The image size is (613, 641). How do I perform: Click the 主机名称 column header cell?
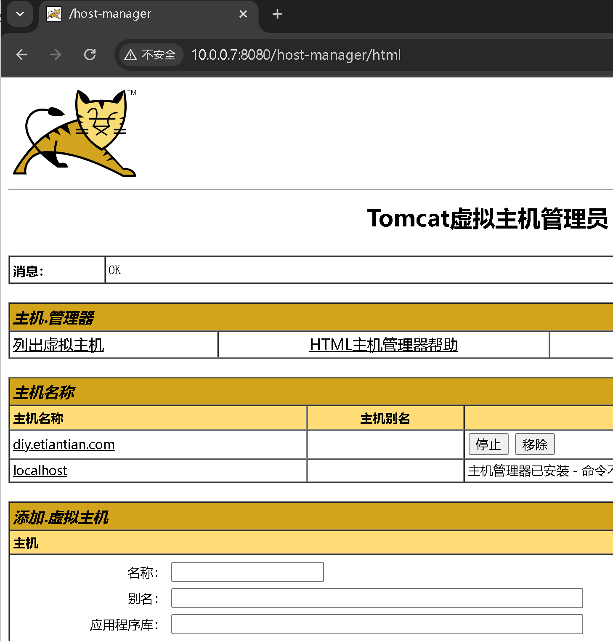[x=158, y=418]
